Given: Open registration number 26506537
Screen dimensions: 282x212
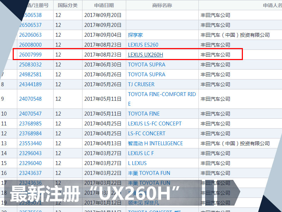Looking at the screenshot, I should (30, 25).
